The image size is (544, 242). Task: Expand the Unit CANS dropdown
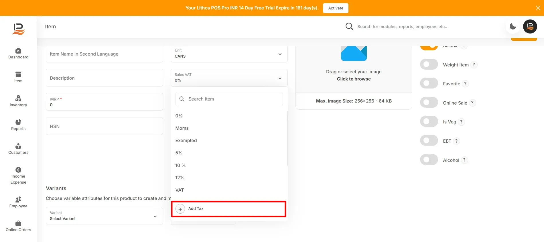click(x=229, y=54)
